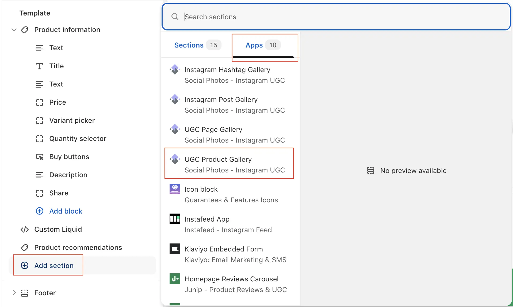Click the Add block plus icon

pos(40,211)
